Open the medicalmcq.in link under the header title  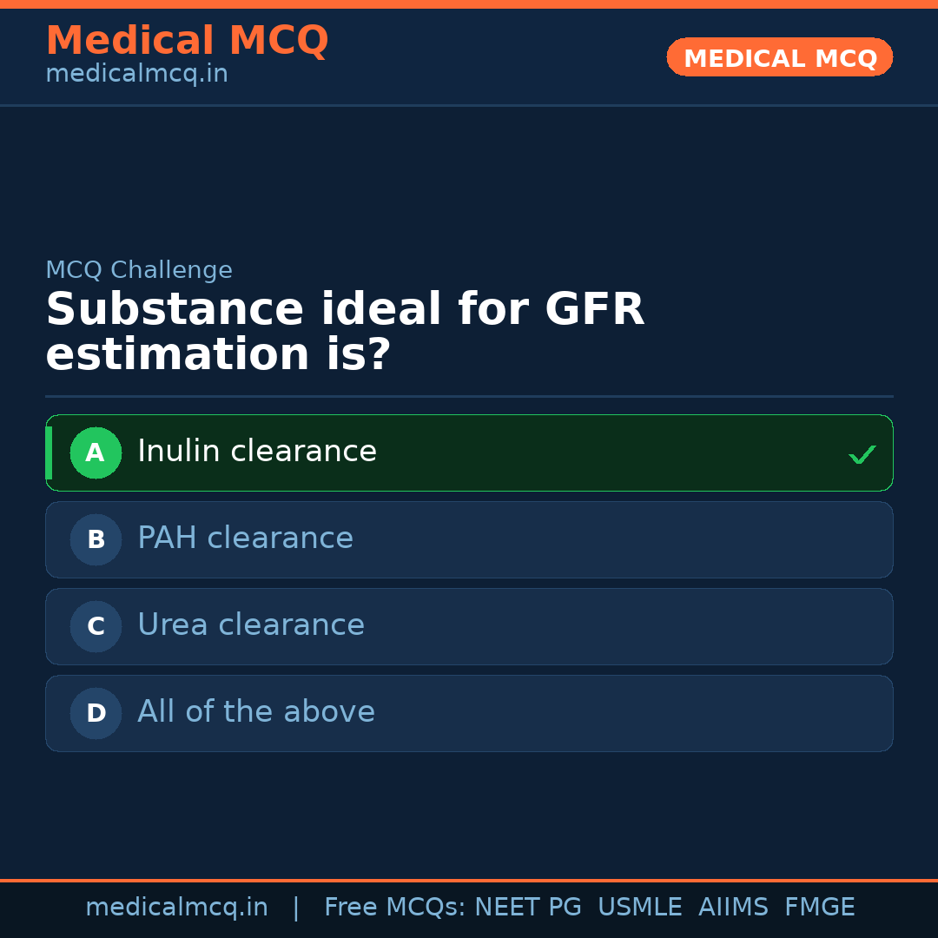point(136,74)
